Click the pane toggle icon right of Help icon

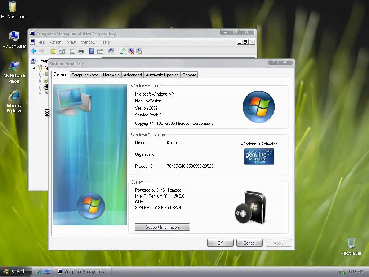[x=100, y=51]
